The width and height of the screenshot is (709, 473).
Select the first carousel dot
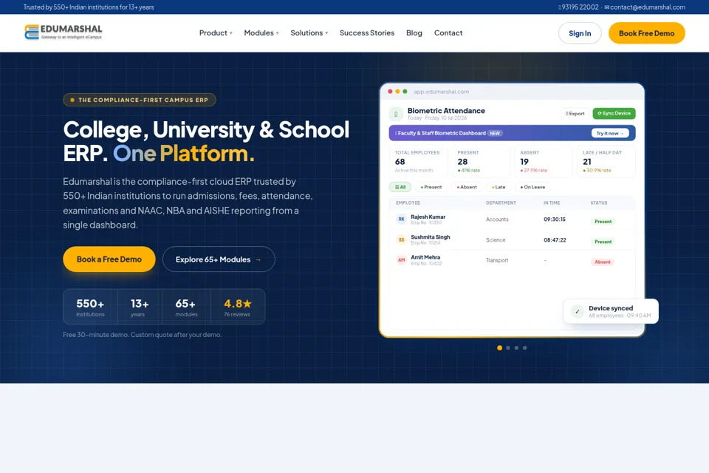pos(500,347)
